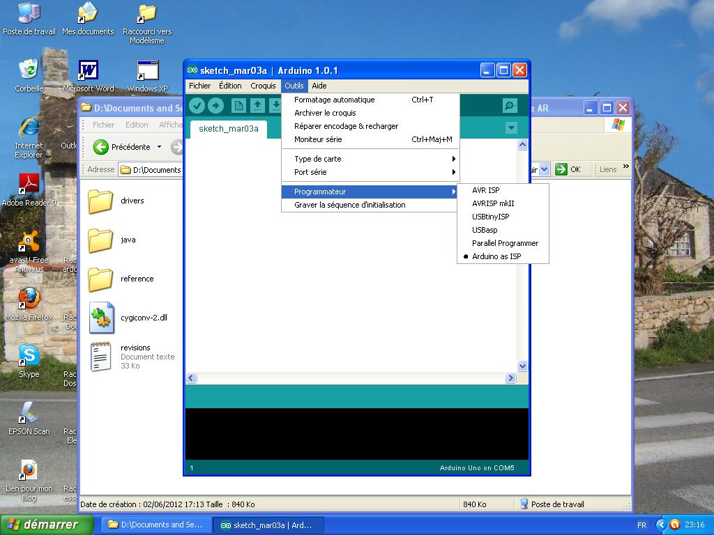Open the Adobe Reader 9 desktop icon
The height and width of the screenshot is (535, 714).
coord(29,185)
